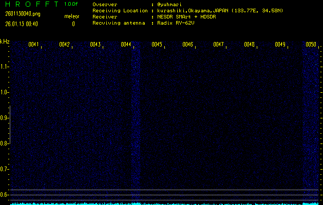Click the Receiving Location label

pos(120,11)
